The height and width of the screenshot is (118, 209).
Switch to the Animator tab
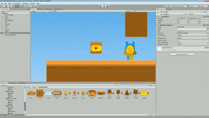pyautogui.click(x=49, y=9)
